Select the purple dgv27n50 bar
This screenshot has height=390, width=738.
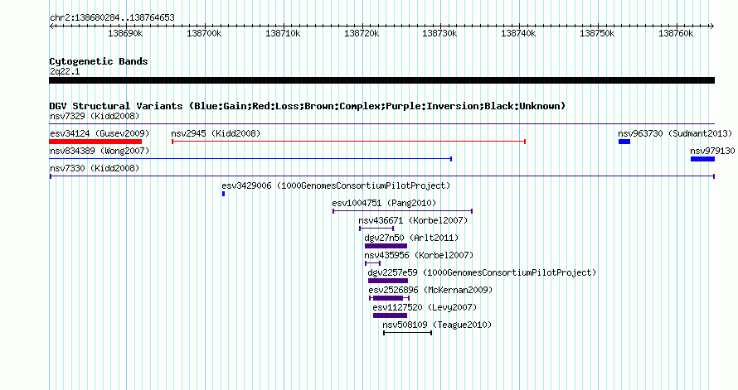tap(386, 246)
